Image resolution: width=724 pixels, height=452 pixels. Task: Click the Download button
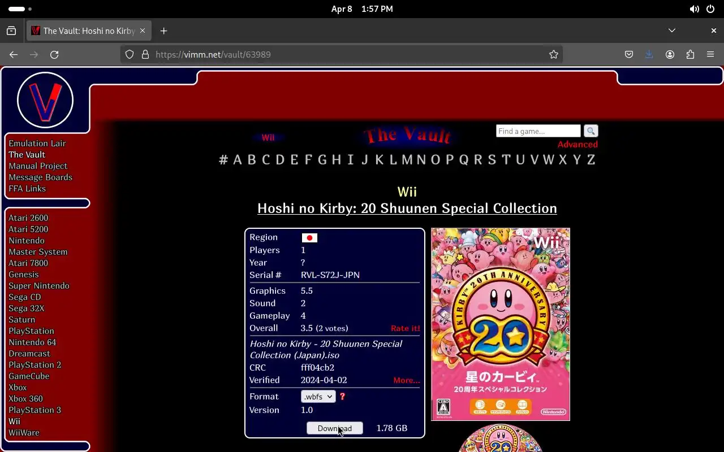click(335, 428)
